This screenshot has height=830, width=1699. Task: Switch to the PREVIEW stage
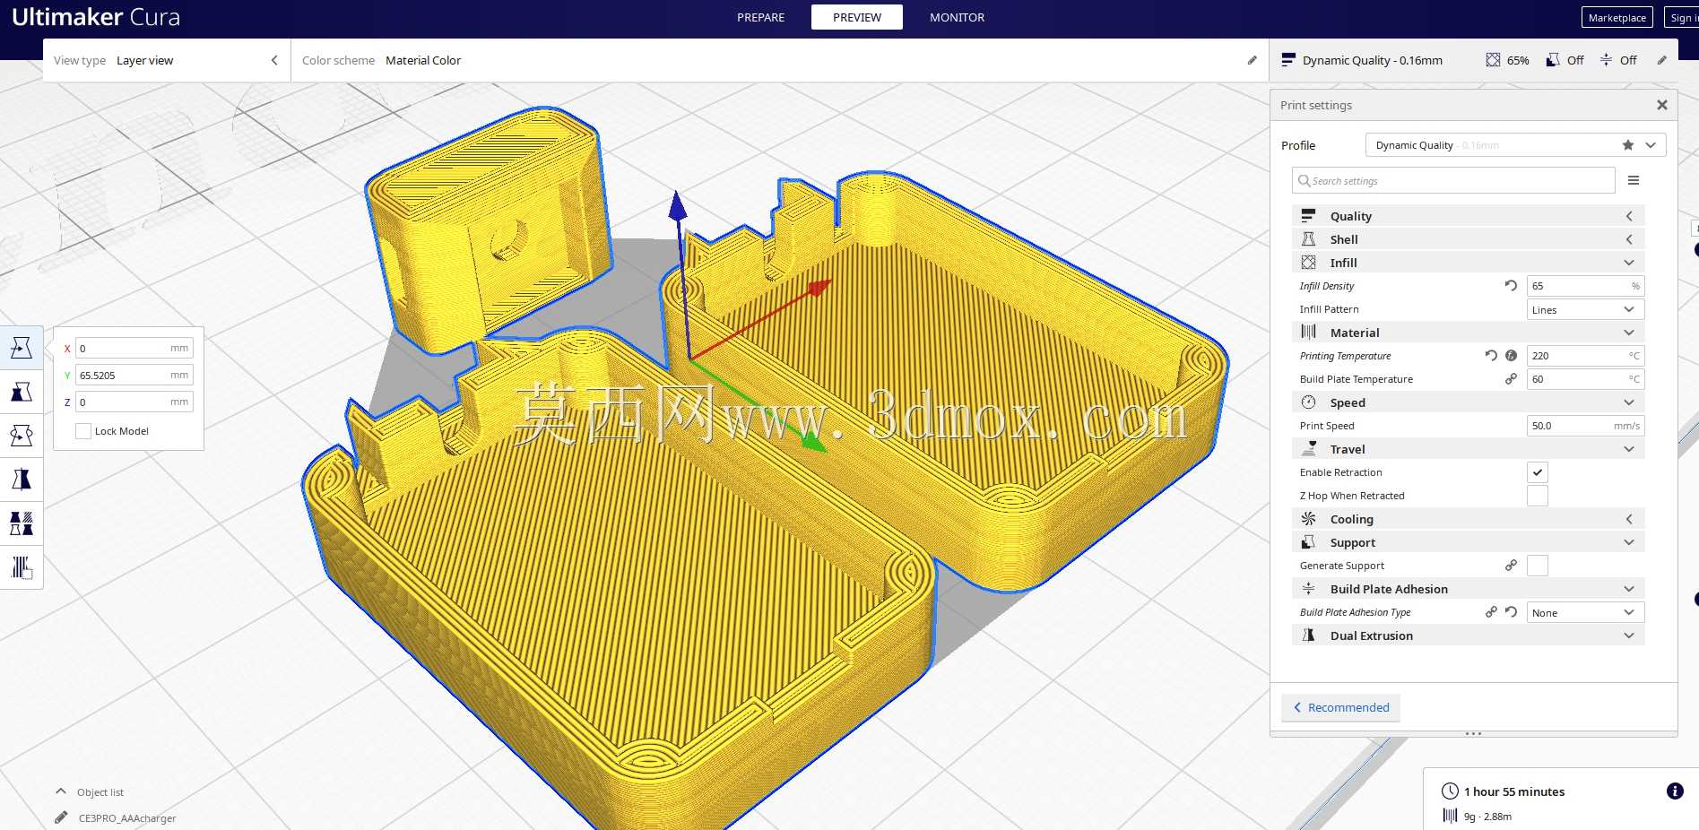(x=857, y=17)
